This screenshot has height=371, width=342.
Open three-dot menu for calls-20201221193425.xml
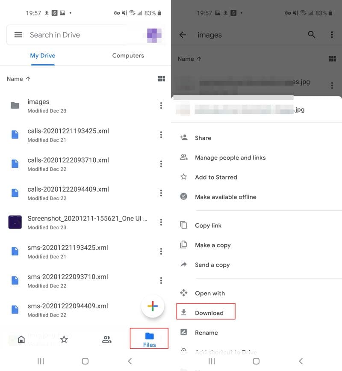(x=161, y=135)
